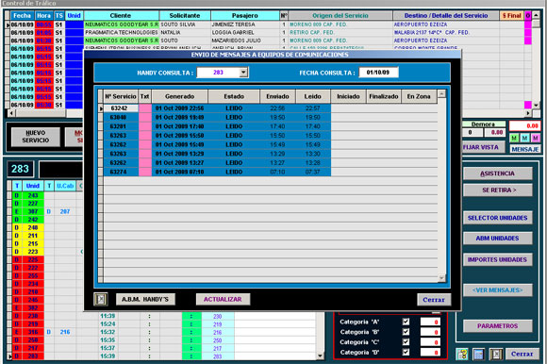The height and width of the screenshot is (364, 547).
Task: Open the Handy Consulta dropdown arrow
Action: pyautogui.click(x=243, y=73)
